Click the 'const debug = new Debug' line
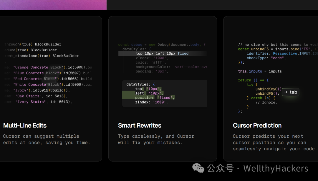This screenshot has width=318, height=181. pyautogui.click(x=162, y=45)
